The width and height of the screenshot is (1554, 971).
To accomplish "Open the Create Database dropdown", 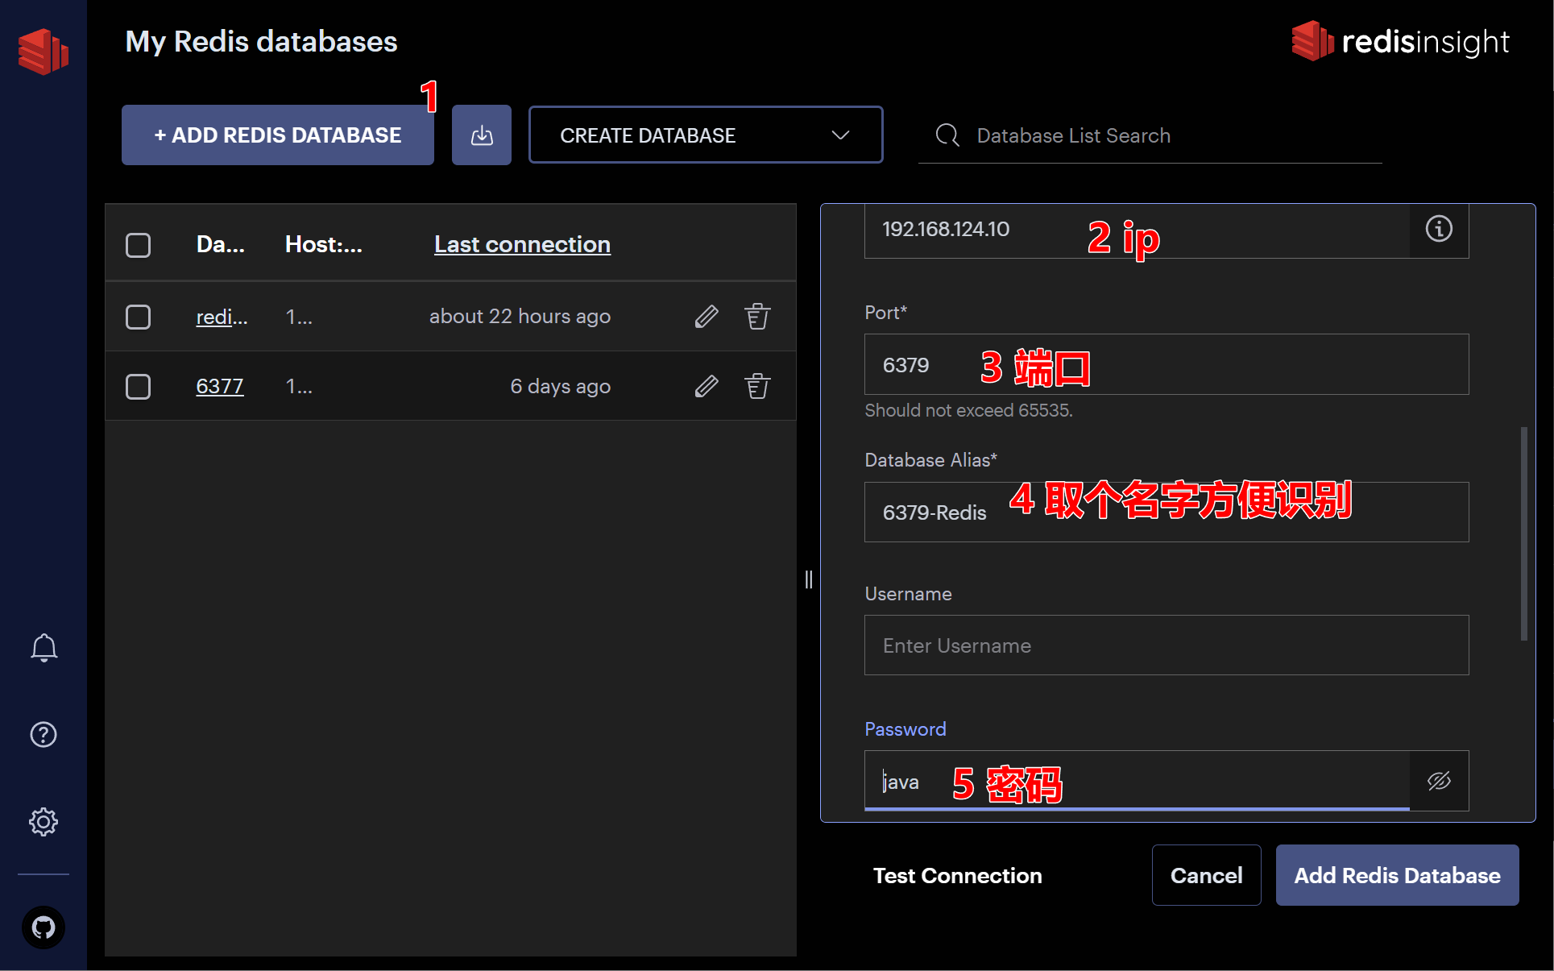I will (x=704, y=135).
